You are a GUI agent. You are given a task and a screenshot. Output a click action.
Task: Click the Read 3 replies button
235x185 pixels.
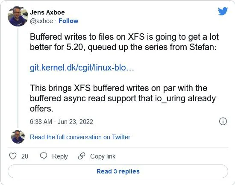[118, 171]
